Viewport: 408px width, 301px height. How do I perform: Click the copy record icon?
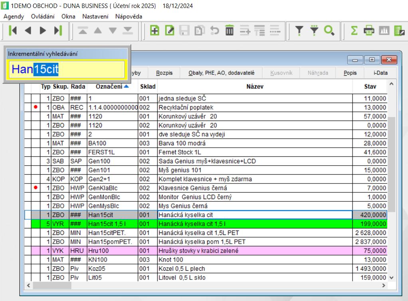(200, 31)
